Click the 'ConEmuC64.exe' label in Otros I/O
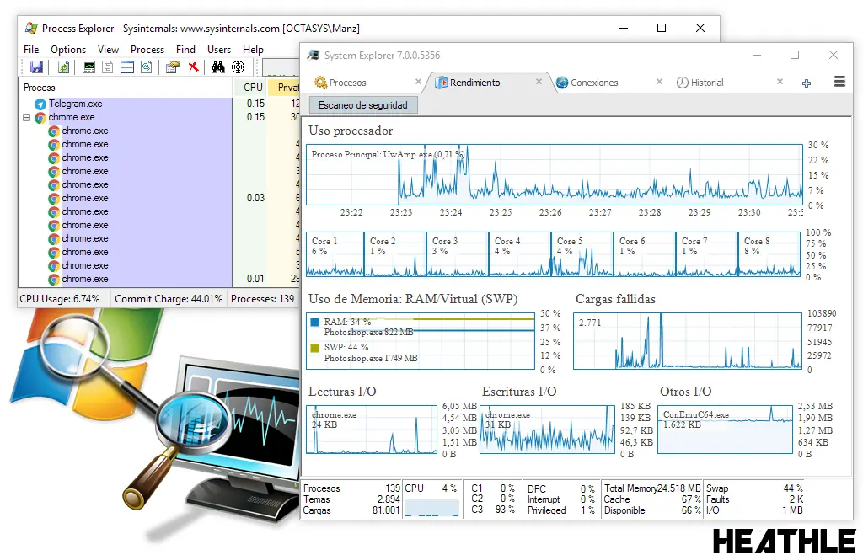863x555 pixels. tap(695, 414)
